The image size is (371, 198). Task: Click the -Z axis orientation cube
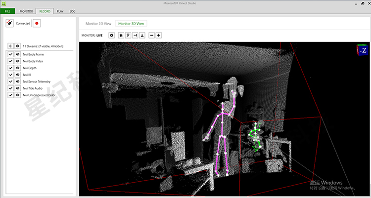pos(362,50)
